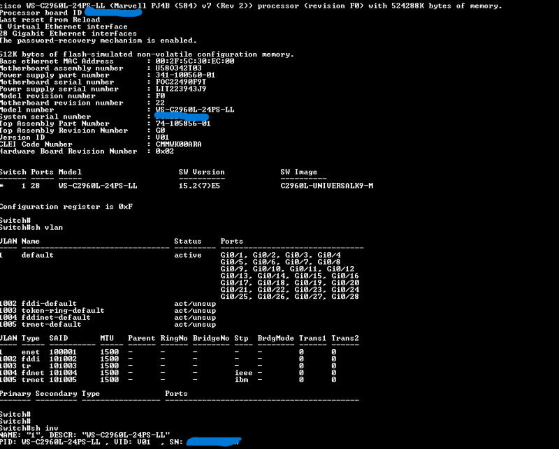Screen dimensions: 559x449
Task: Click port entry Gi0/28 in ports list
Action: click(x=345, y=297)
